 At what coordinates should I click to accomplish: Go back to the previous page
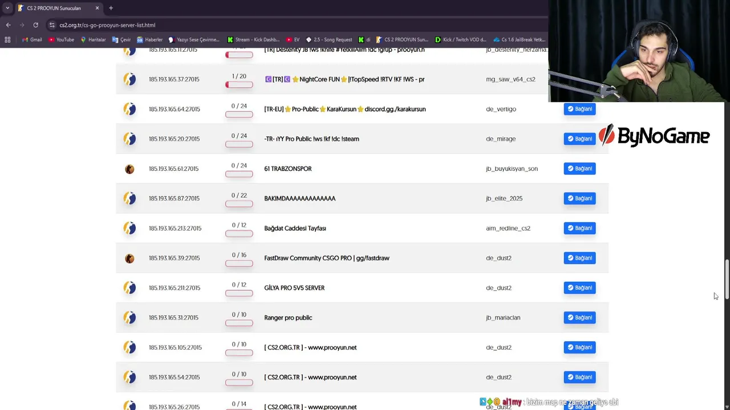[8, 25]
